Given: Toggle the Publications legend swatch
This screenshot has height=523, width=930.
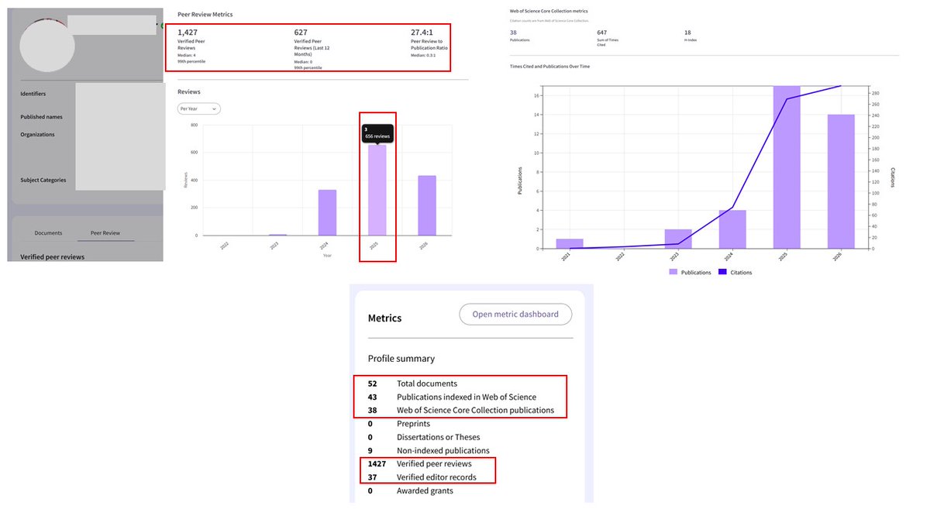Looking at the screenshot, I should point(673,272).
